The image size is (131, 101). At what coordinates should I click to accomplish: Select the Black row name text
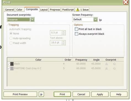(17, 64)
